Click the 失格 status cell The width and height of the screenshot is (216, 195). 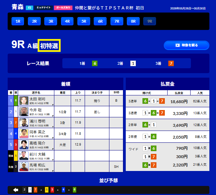(x=11, y=167)
